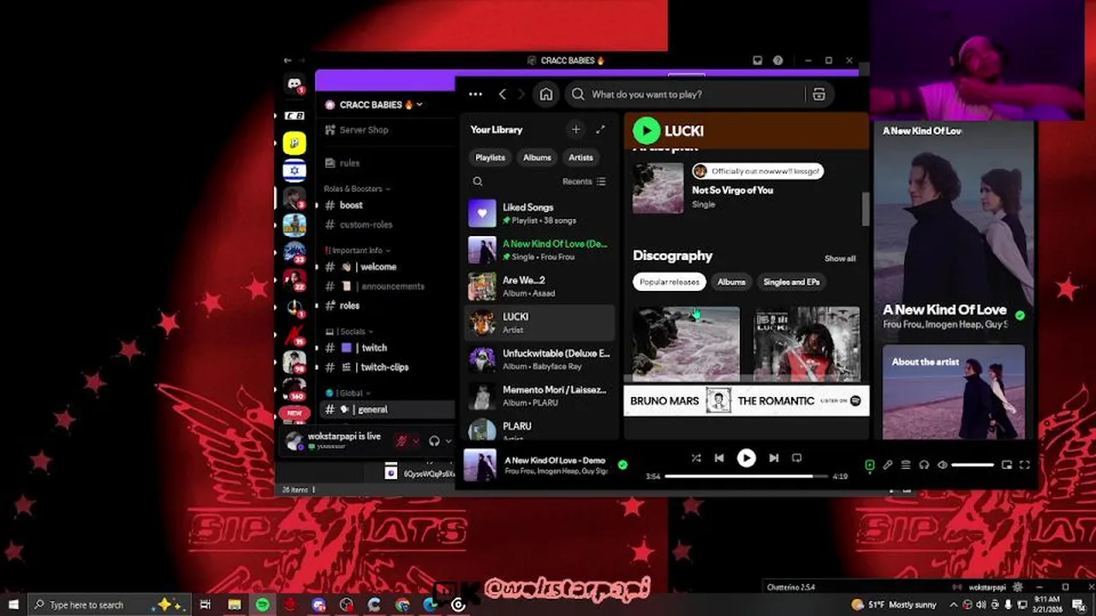Click Discord help question mark icon
This screenshot has height=616, width=1096.
tap(777, 61)
